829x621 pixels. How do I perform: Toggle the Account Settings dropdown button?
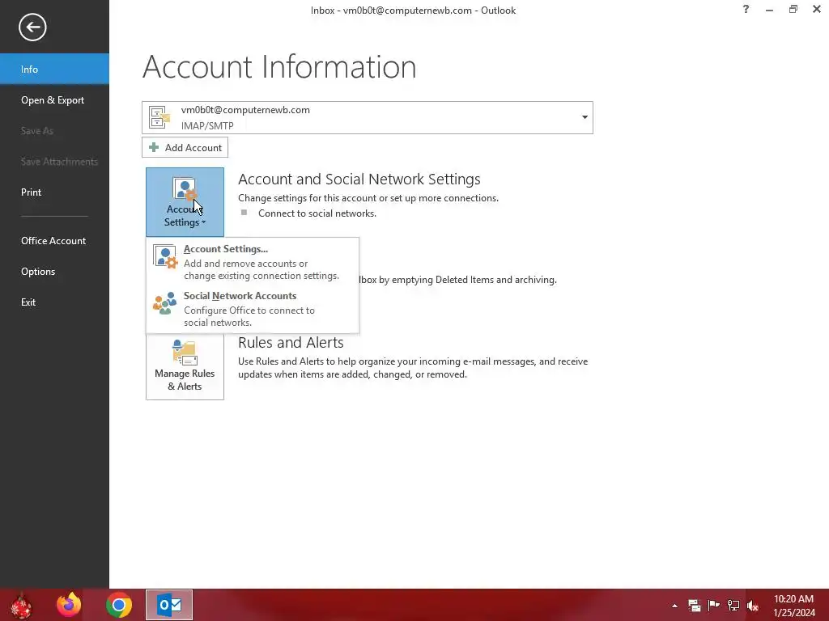[185, 202]
